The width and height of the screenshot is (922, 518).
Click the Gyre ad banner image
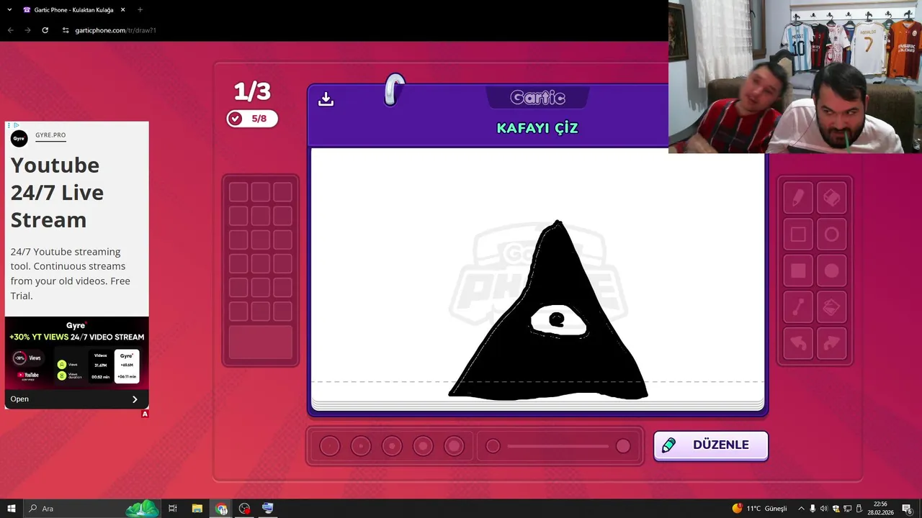pyautogui.click(x=76, y=353)
